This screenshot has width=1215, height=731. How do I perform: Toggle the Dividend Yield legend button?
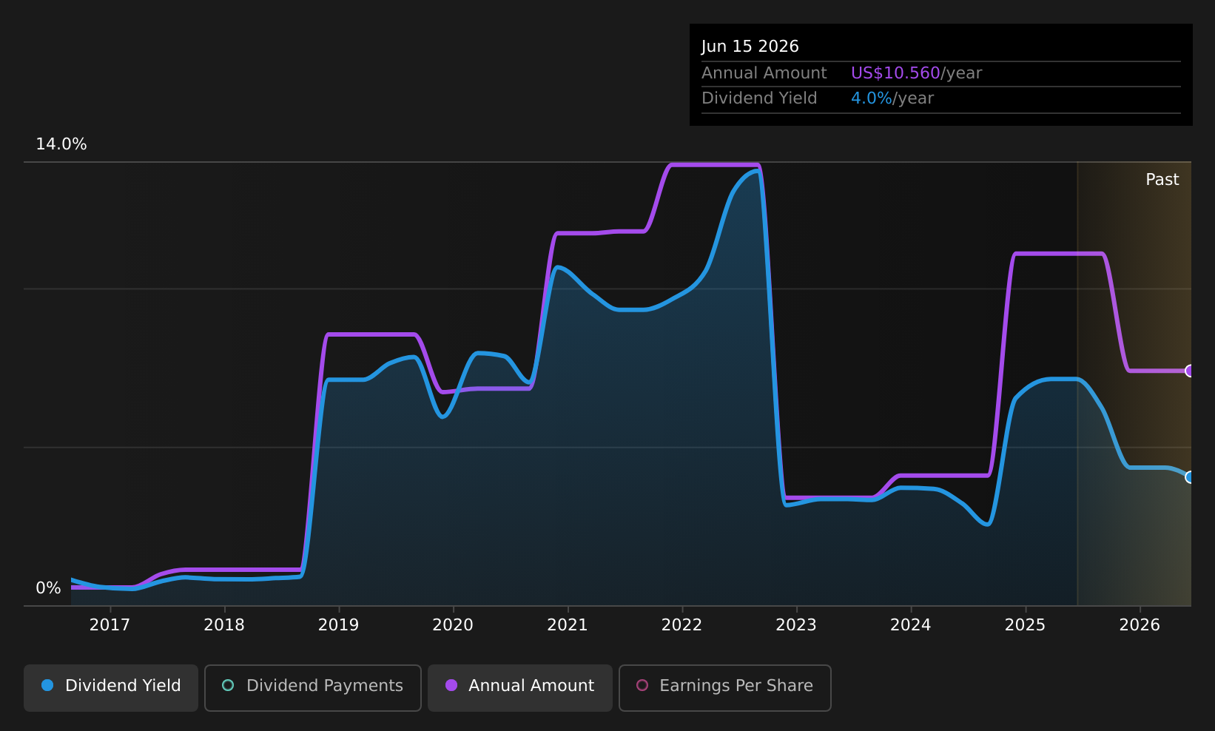[111, 687]
